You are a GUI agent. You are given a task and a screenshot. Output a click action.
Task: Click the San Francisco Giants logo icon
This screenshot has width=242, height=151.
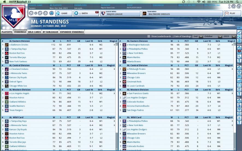[124, 93]
